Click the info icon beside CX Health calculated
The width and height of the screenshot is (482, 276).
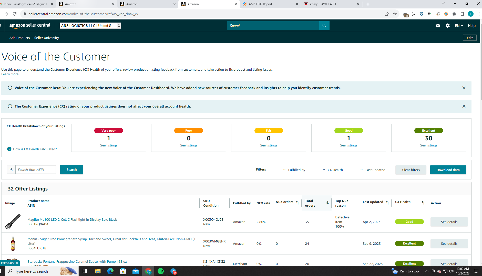pos(9,149)
